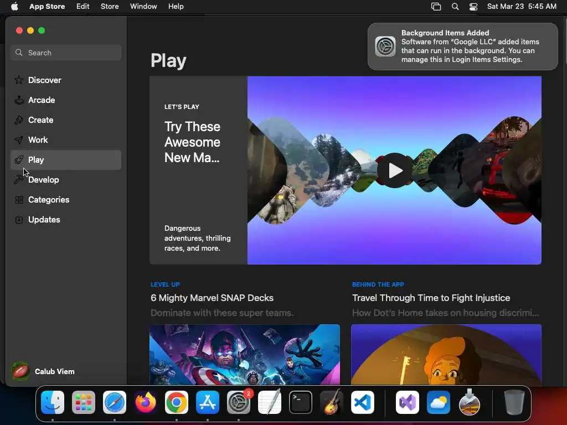567x425 pixels.
Task: Click the Calub Viem account name
Action: click(55, 371)
